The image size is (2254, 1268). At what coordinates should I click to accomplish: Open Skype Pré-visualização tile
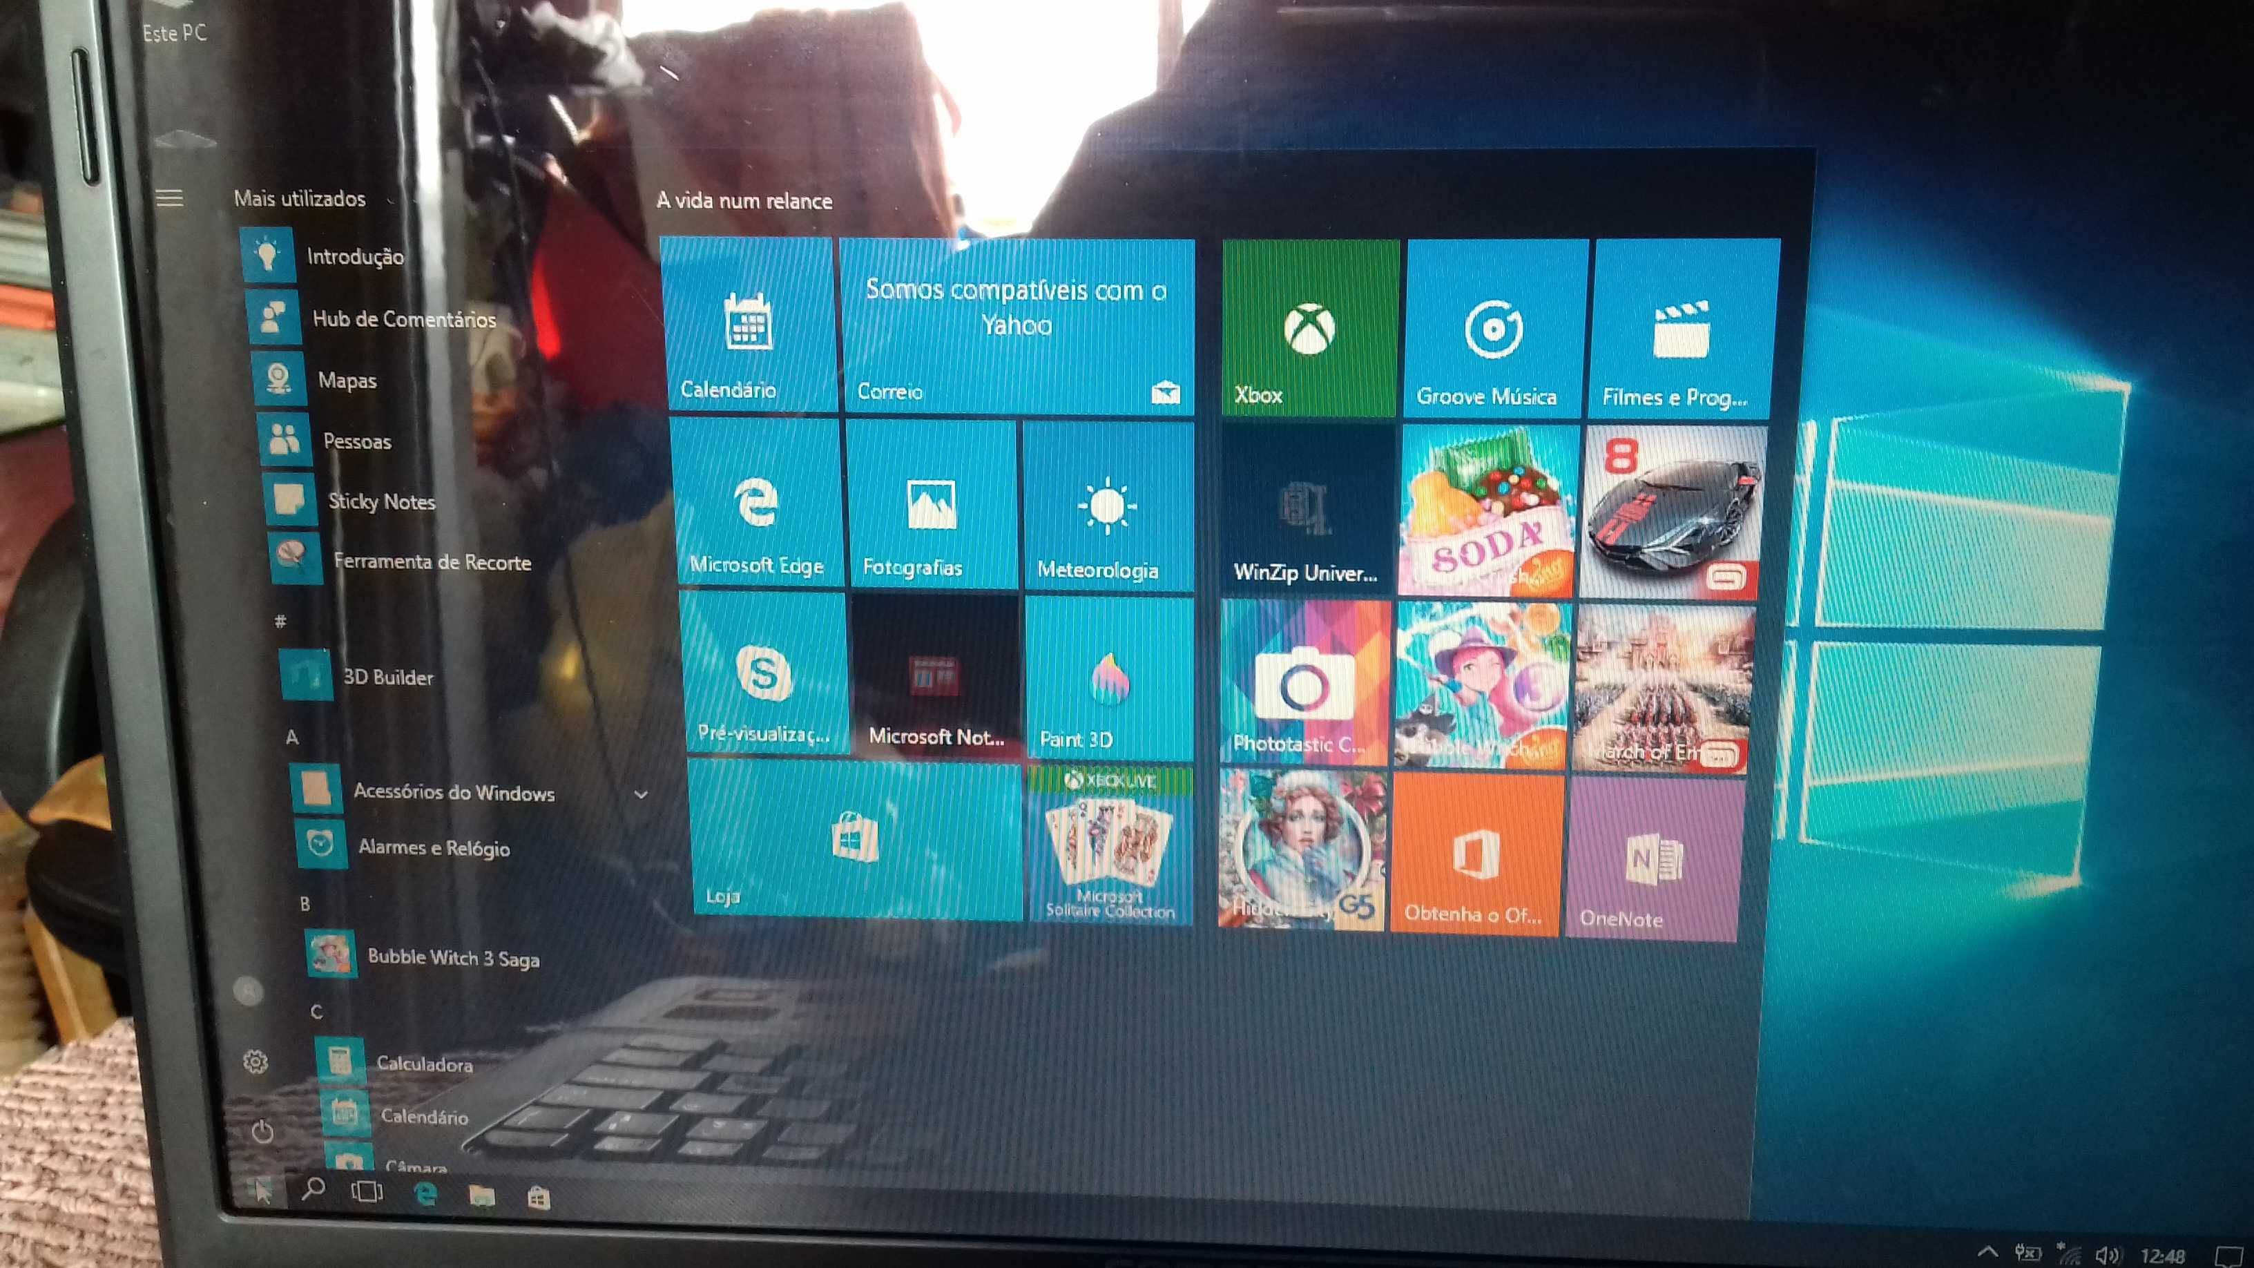tap(763, 671)
